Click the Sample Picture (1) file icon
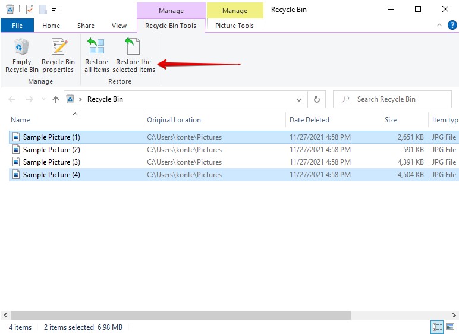The height and width of the screenshot is (334, 459). pyautogui.click(x=16, y=137)
